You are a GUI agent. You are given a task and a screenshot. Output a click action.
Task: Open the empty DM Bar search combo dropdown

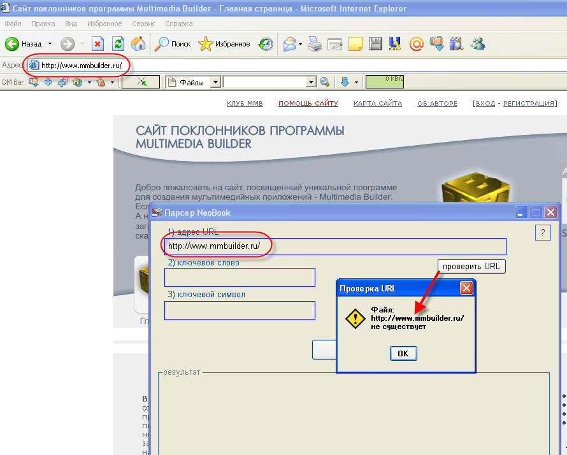coord(311,82)
